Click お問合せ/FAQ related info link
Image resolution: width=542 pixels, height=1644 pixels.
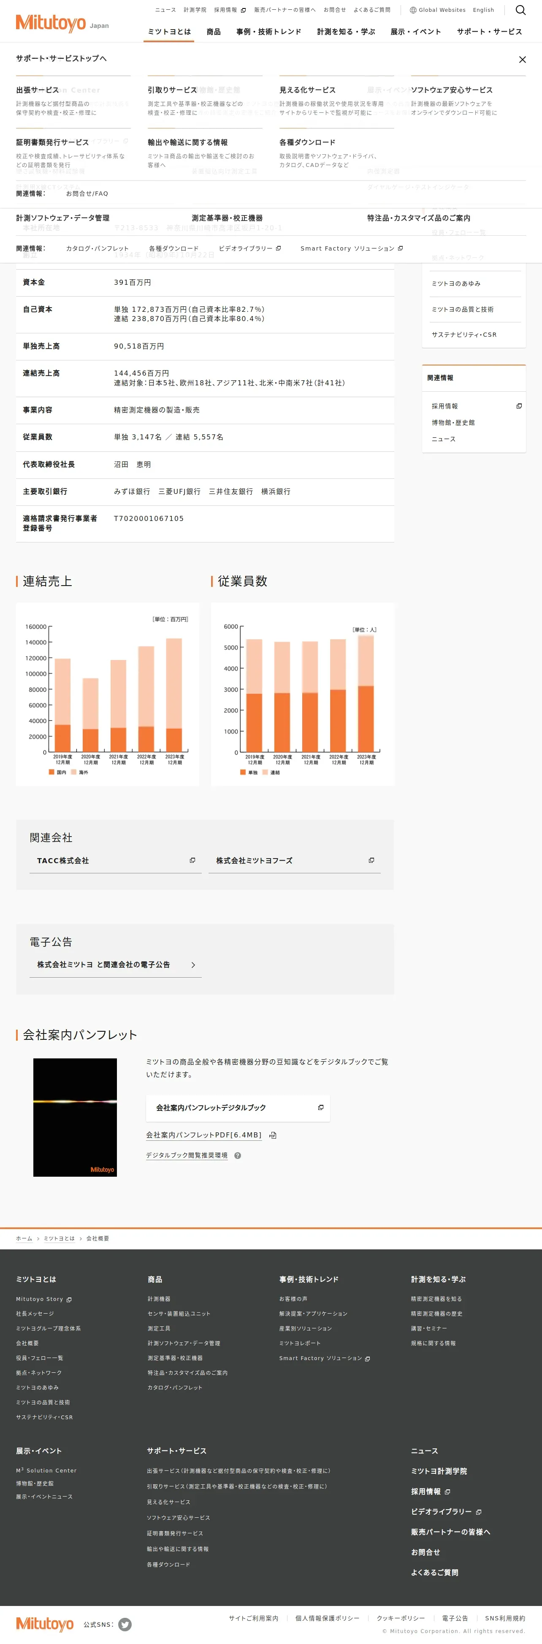click(87, 194)
